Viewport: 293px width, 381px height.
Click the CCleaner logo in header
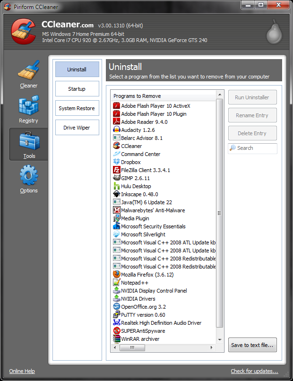24,32
